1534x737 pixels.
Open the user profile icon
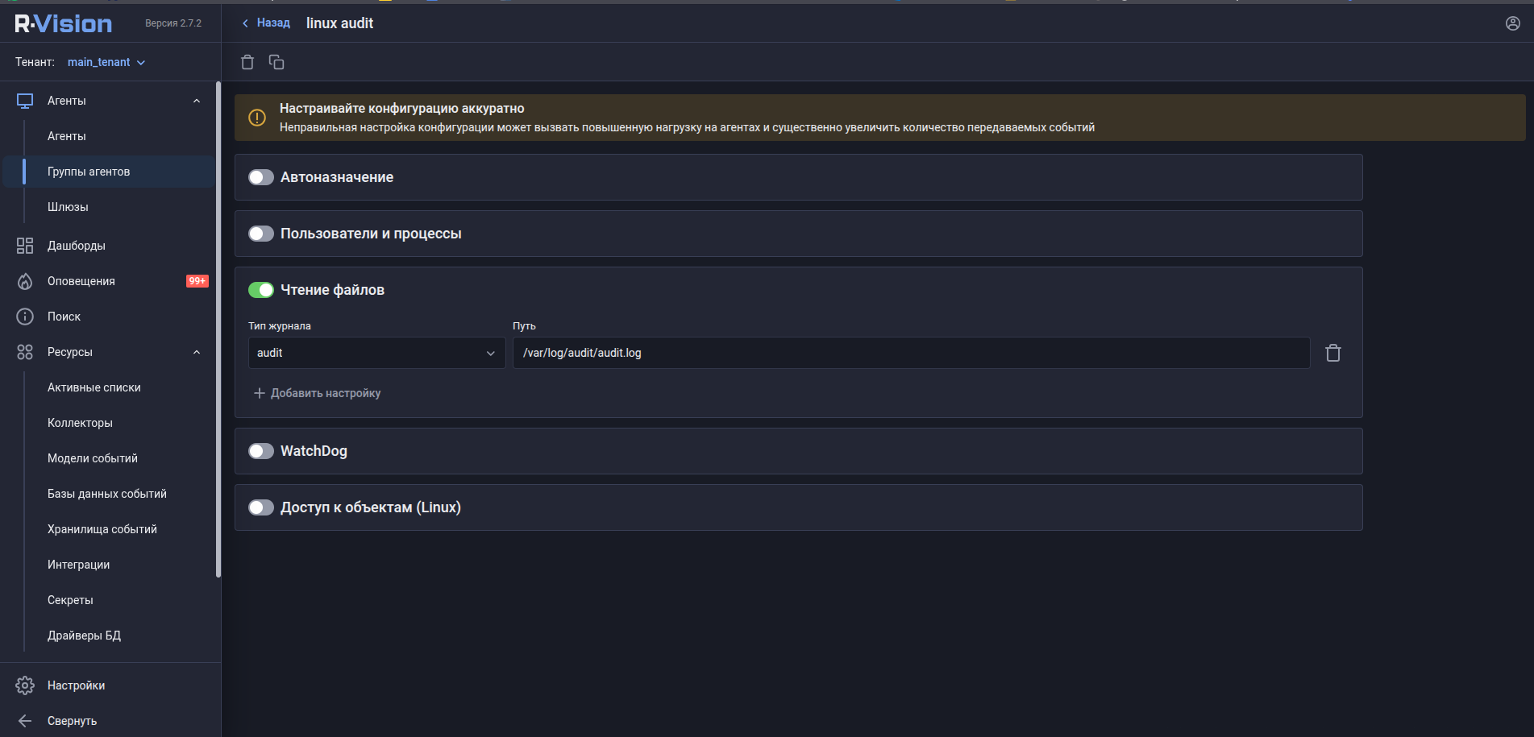(1512, 23)
